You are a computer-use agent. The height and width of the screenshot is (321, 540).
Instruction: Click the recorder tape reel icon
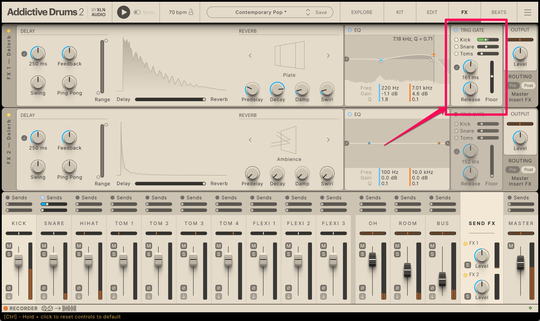(47, 308)
